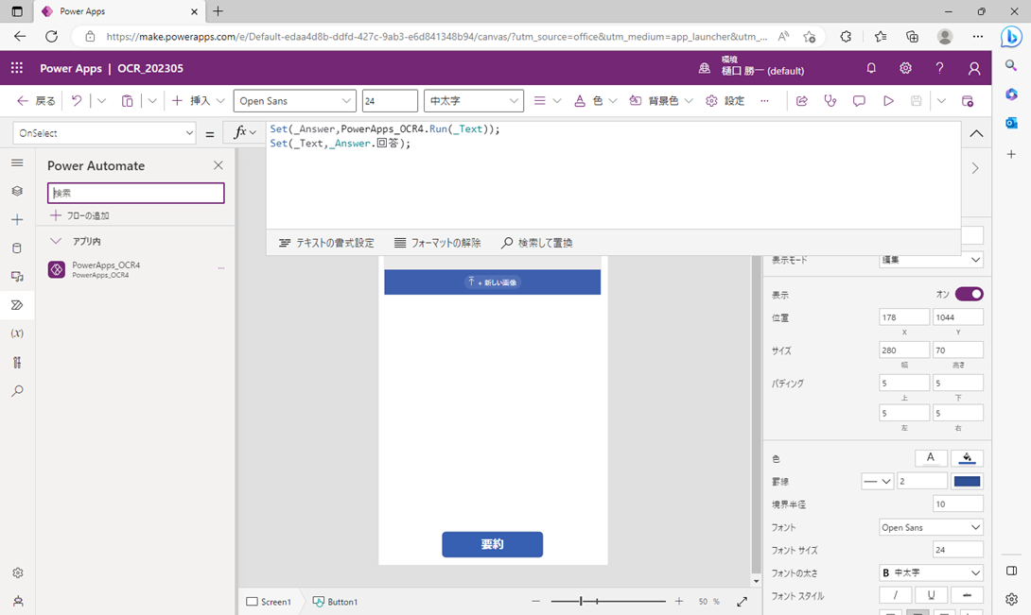Expand the 挿入 insert dropdown

221,100
